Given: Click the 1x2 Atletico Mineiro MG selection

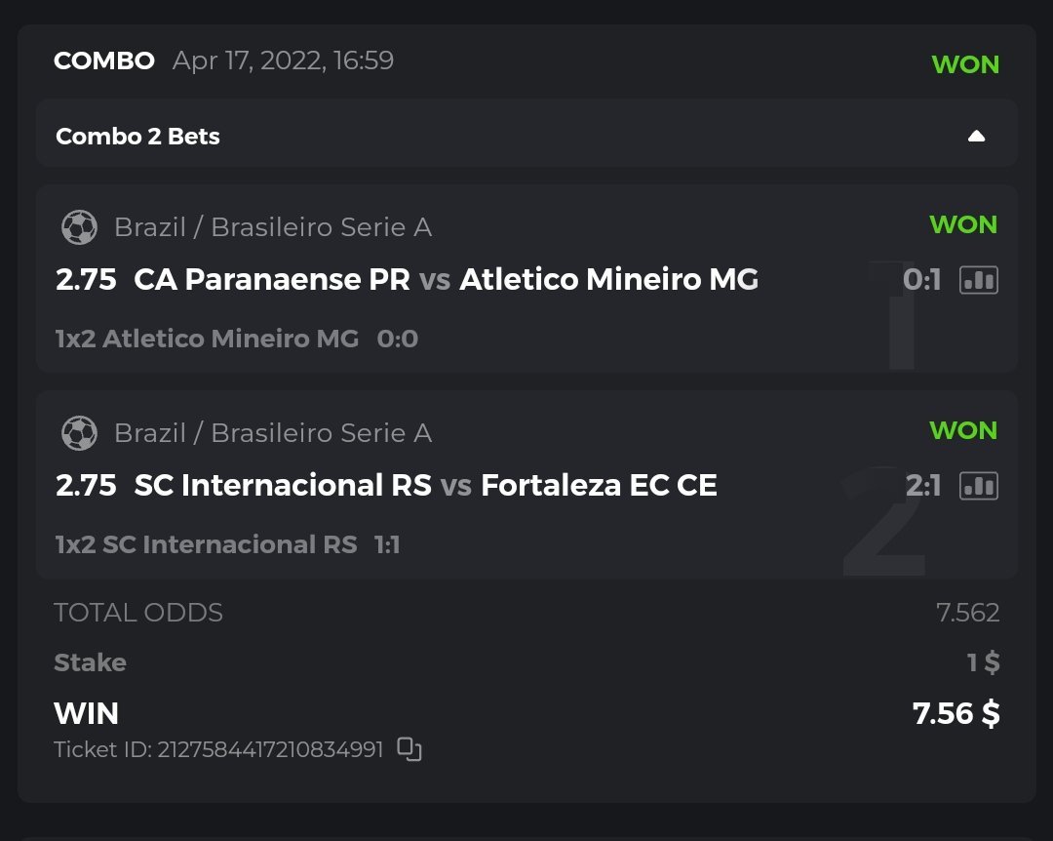Looking at the screenshot, I should tap(207, 339).
